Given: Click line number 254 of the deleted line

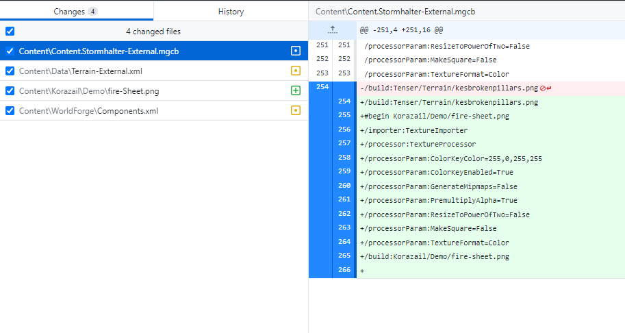Looking at the screenshot, I should pos(320,88).
